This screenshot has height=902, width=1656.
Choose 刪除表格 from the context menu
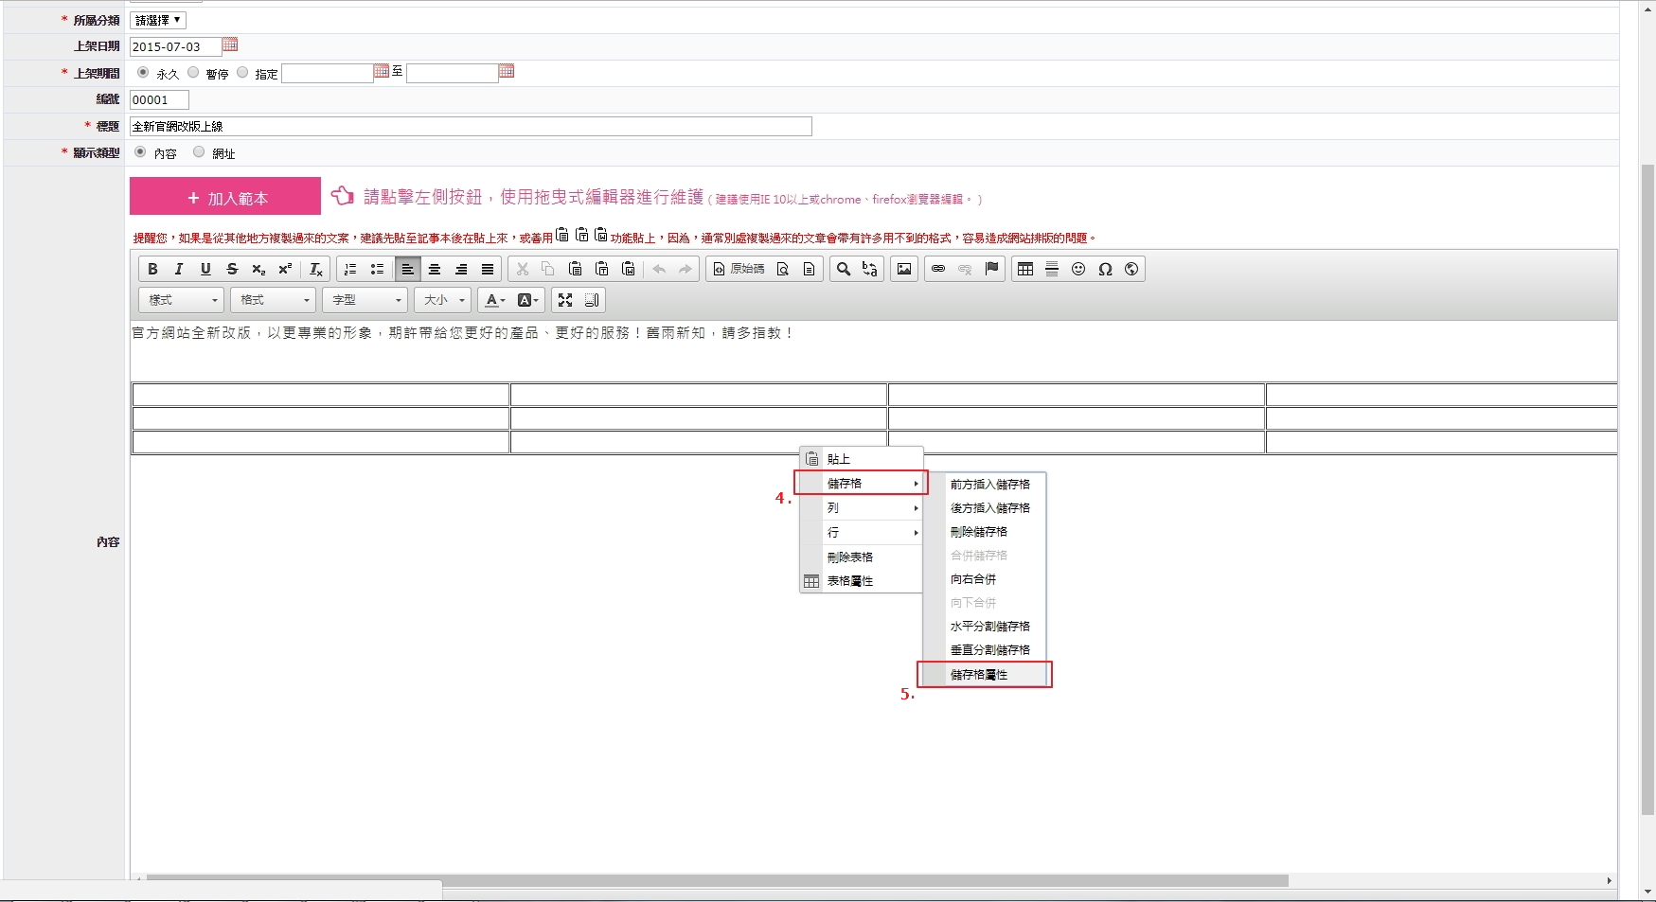point(850,557)
